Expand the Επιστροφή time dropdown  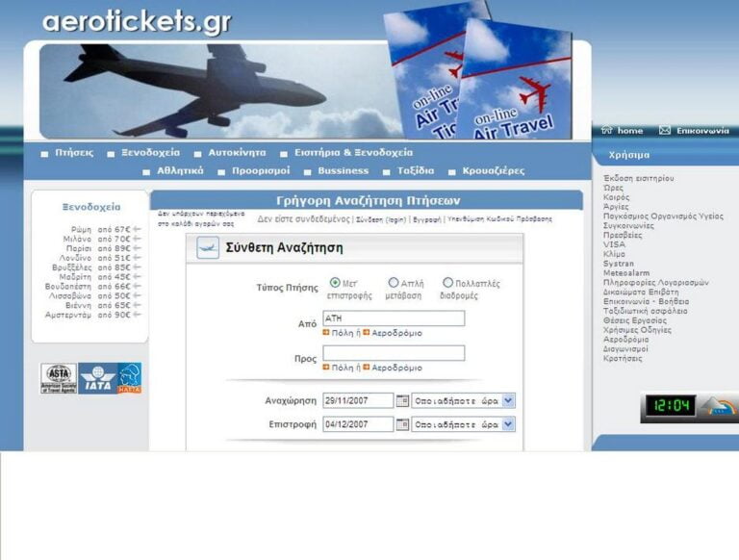click(x=508, y=424)
